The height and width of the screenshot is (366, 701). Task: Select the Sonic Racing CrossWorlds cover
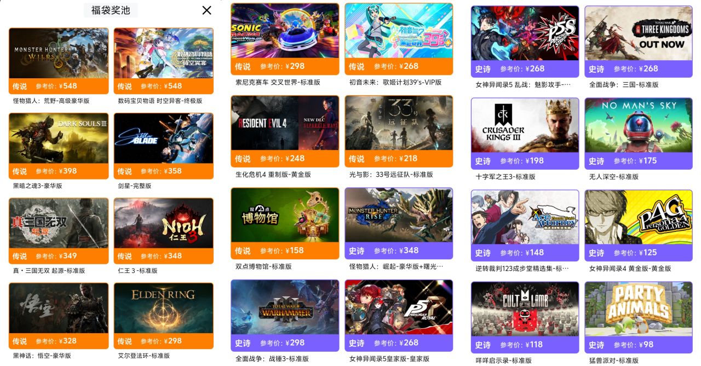click(x=285, y=31)
